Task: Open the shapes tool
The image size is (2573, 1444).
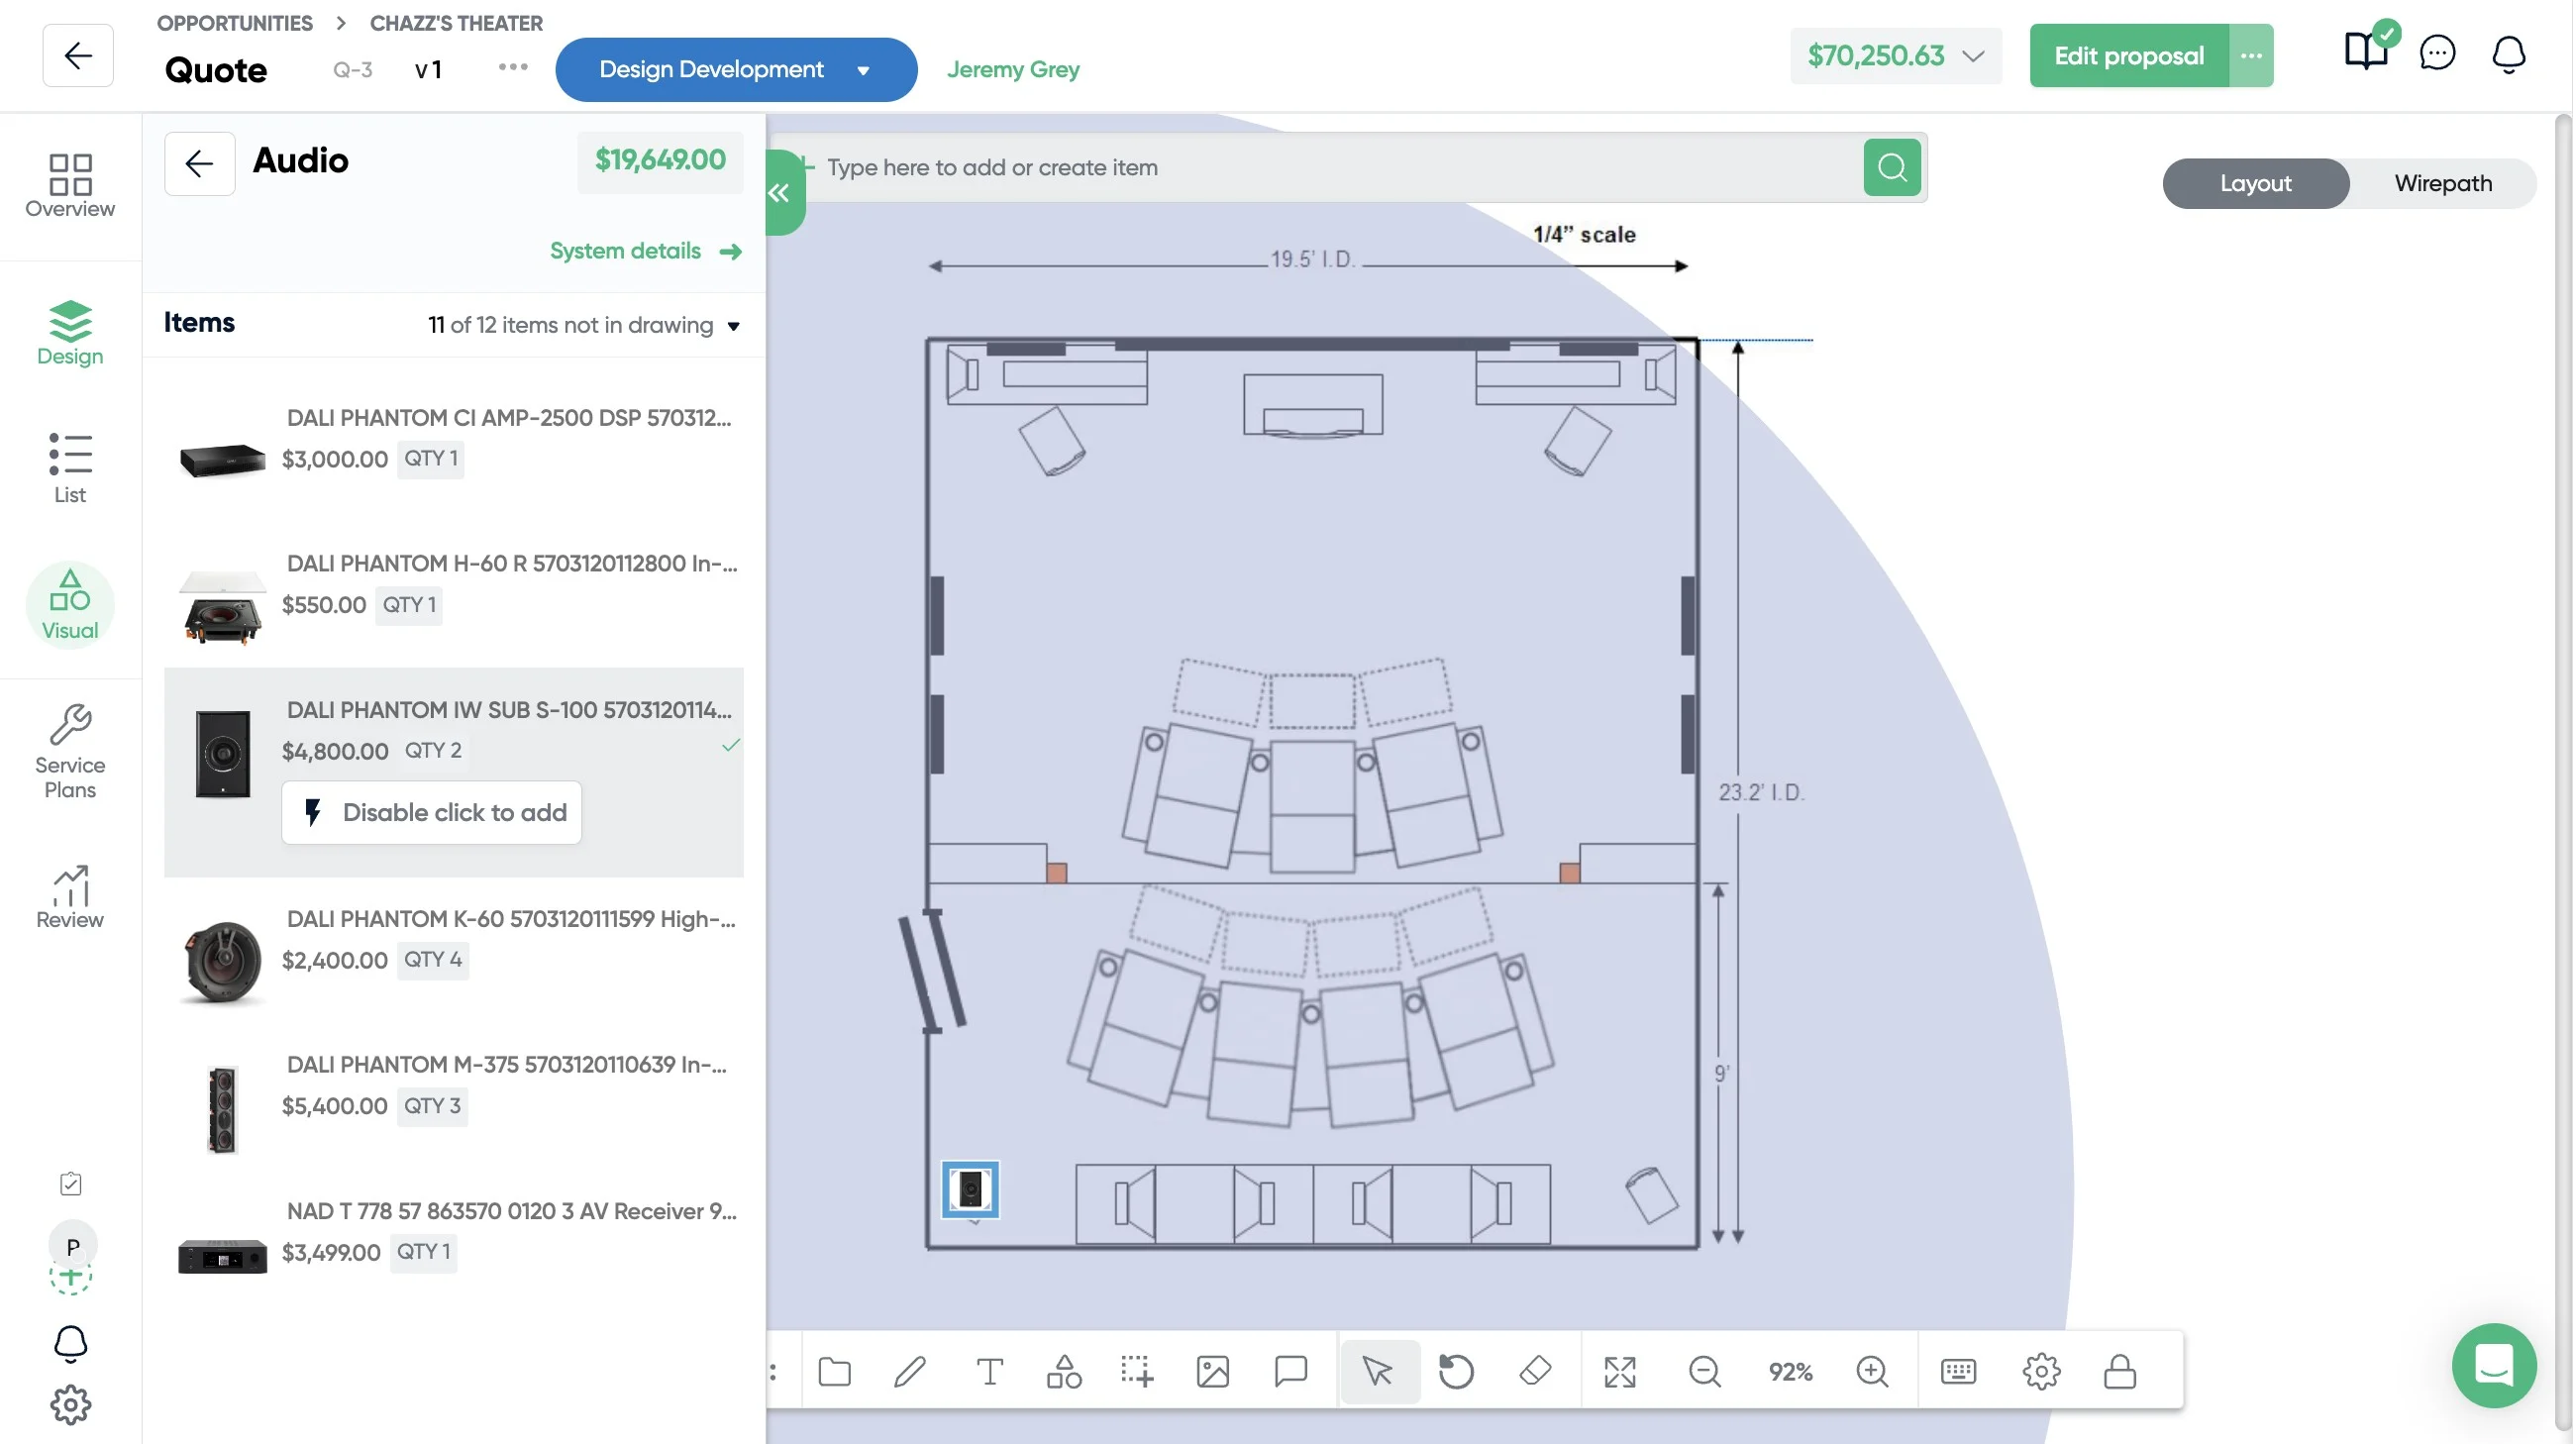Action: pos(1064,1372)
